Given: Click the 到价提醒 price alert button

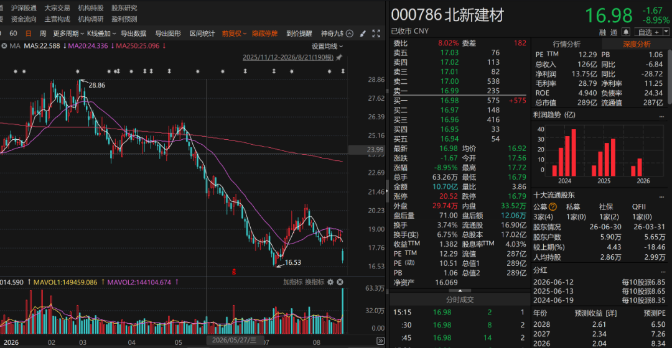Looking at the screenshot, I should tap(299, 34).
